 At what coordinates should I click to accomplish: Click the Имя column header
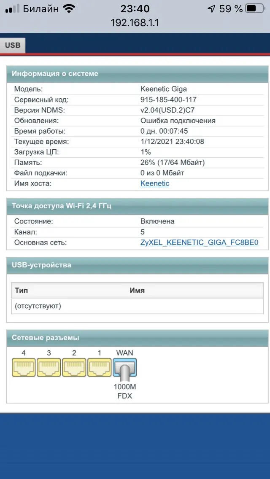click(x=137, y=290)
